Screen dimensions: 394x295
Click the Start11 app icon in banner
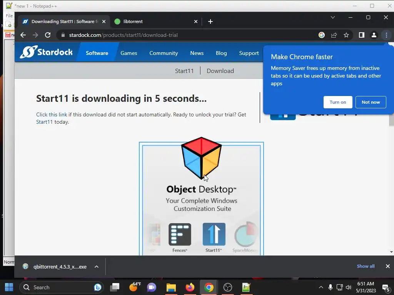click(x=214, y=234)
